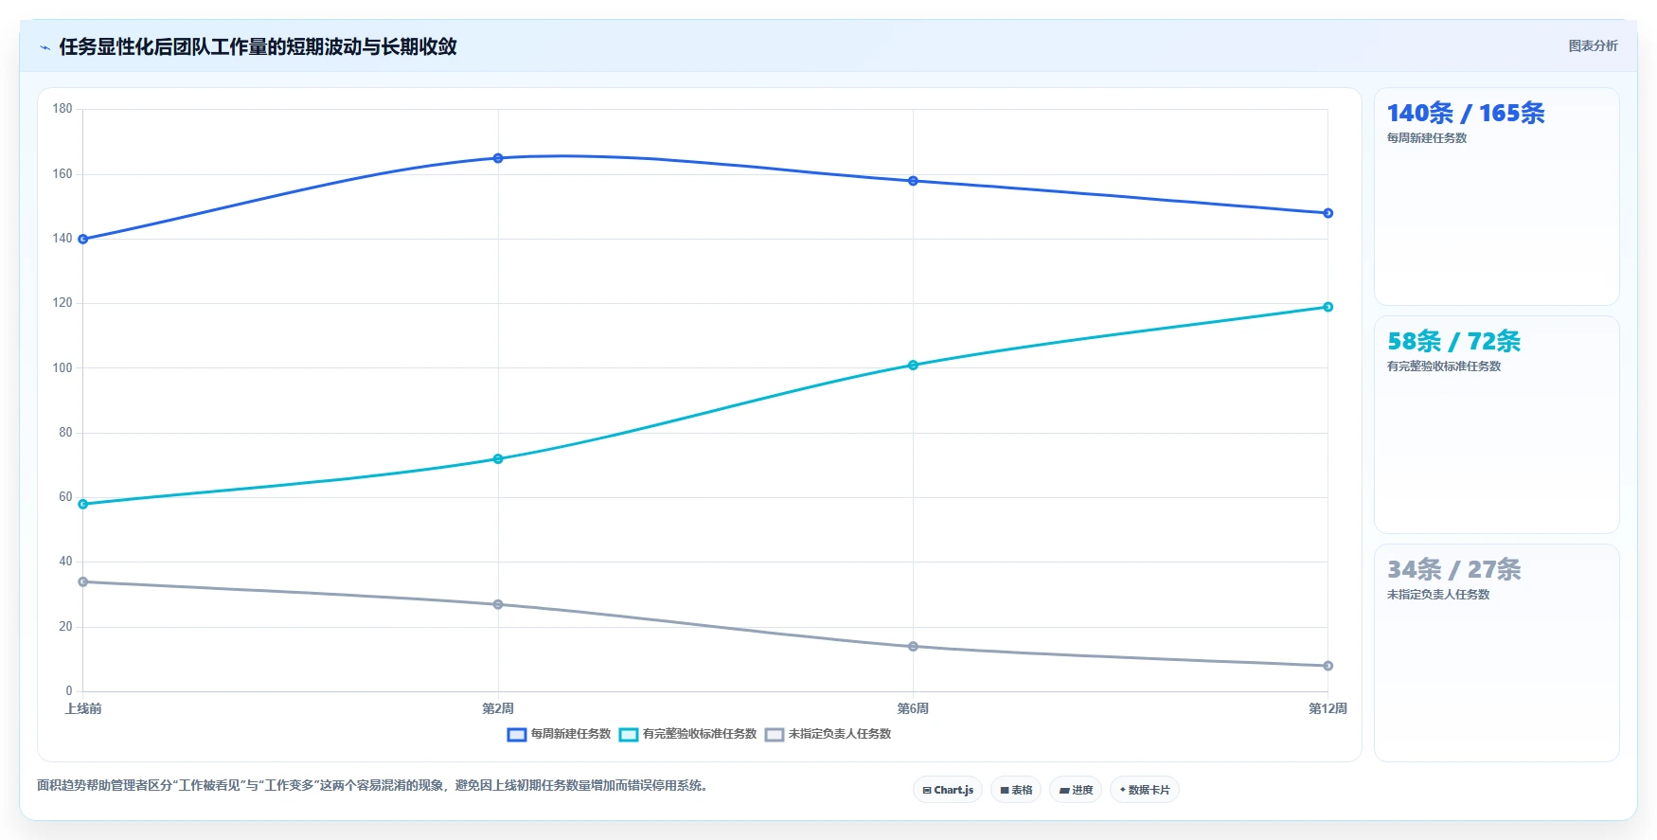Select the gray line point at 第12周

point(1327,666)
